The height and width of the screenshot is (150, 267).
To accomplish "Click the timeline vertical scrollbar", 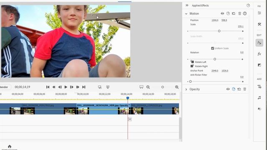I will [x=180, y=128].
